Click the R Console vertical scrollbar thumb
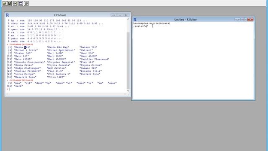The height and width of the screenshot is (151, 268). 128,60
